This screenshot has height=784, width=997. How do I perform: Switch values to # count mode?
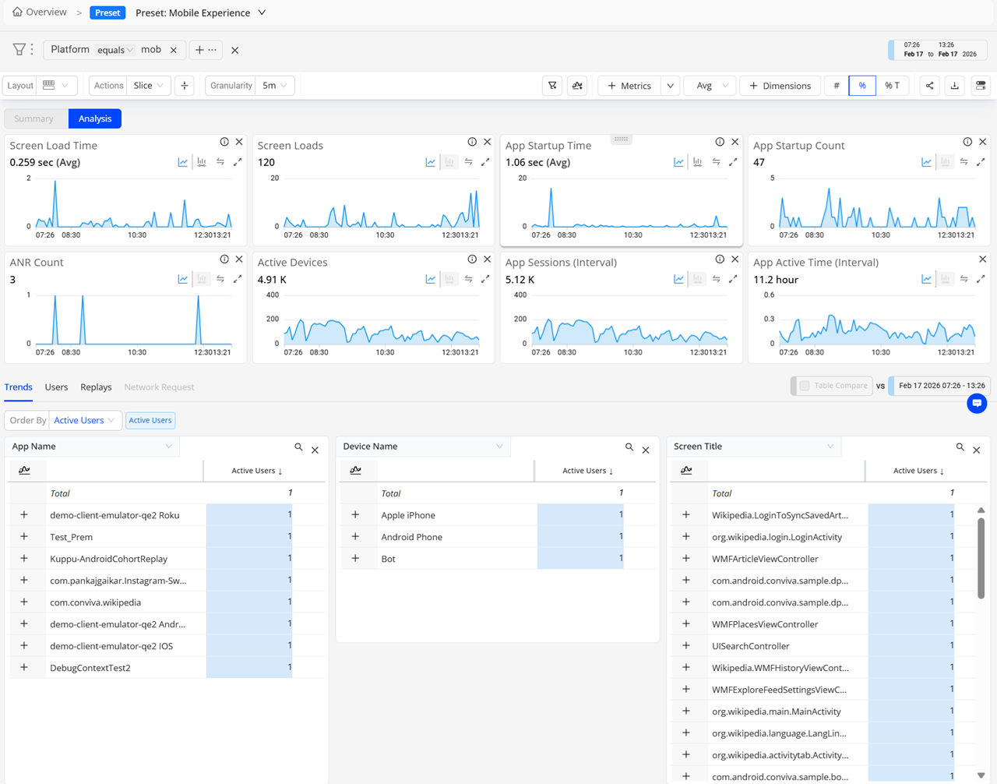coord(837,86)
